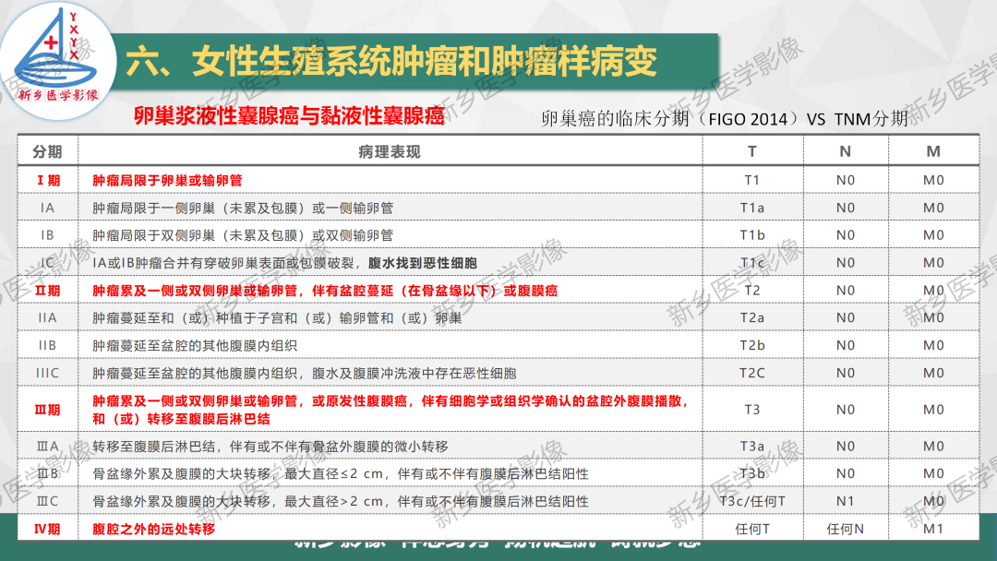Viewport: 997px width, 561px height.
Task: Select the IA stage cell
Action: (x=47, y=208)
